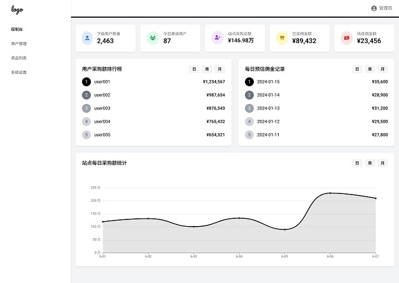399x283 pixels.
Task: Click the purple site purchase total icon
Action: pos(217,38)
